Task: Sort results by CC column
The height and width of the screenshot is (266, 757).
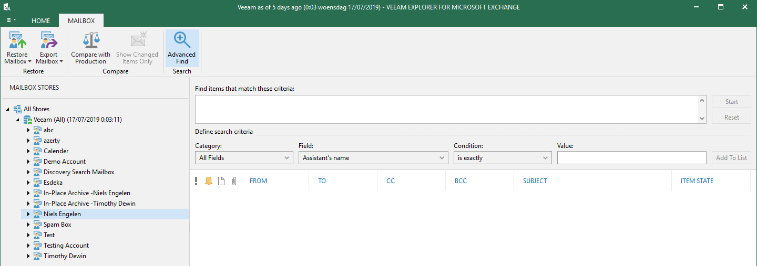Action: 390,181
